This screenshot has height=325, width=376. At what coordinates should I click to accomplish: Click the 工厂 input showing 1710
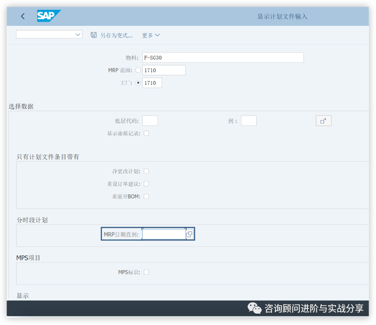click(x=152, y=83)
